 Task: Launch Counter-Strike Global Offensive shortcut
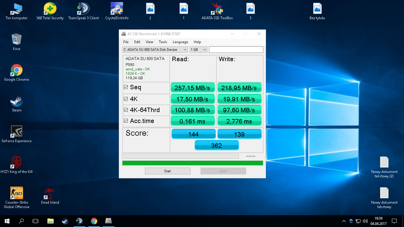pyautogui.click(x=17, y=198)
